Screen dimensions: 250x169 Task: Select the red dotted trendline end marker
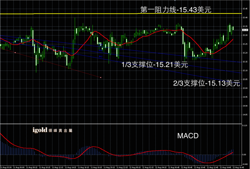[101, 78]
